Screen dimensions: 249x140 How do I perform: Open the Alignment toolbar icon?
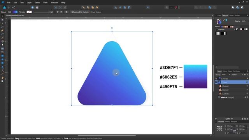point(148,7)
